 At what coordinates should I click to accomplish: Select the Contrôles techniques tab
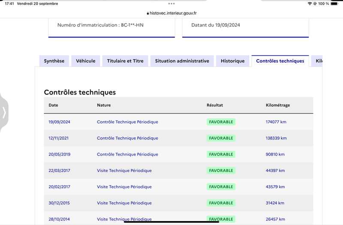click(280, 61)
